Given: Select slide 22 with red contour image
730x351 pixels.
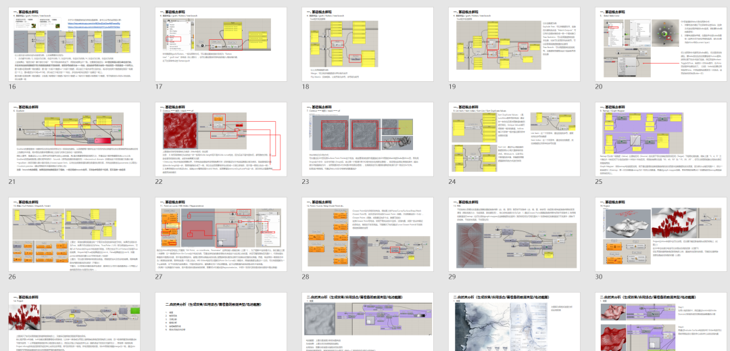Looking at the screenshot, I should point(218,139).
